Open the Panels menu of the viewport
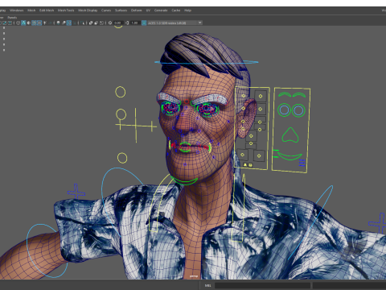The image size is (386, 290). (x=12, y=18)
